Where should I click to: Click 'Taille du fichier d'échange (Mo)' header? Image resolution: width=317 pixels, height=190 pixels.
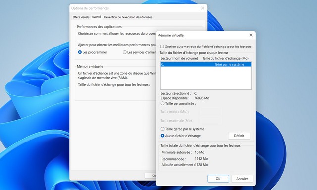(x=225, y=58)
